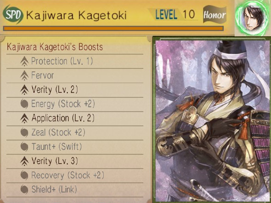Click the arrow icon beside Protection (Lv. 1)
Screen dimensions: 271x203
click(x=24, y=61)
